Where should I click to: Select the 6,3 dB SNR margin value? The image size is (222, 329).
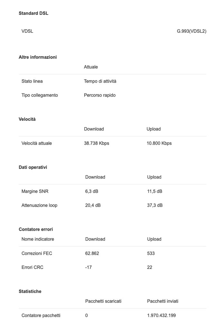click(x=92, y=191)
